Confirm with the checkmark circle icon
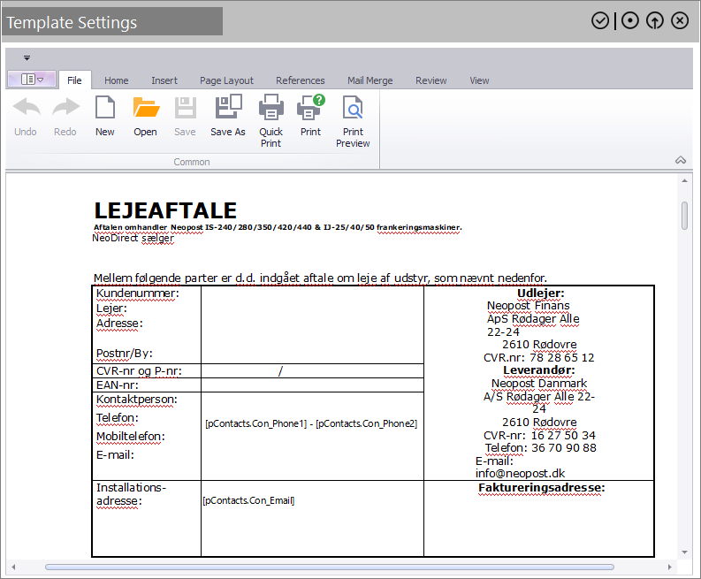 600,20
